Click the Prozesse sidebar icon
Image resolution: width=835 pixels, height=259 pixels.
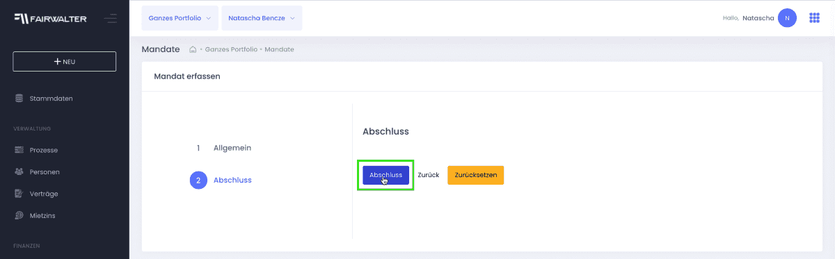point(19,150)
